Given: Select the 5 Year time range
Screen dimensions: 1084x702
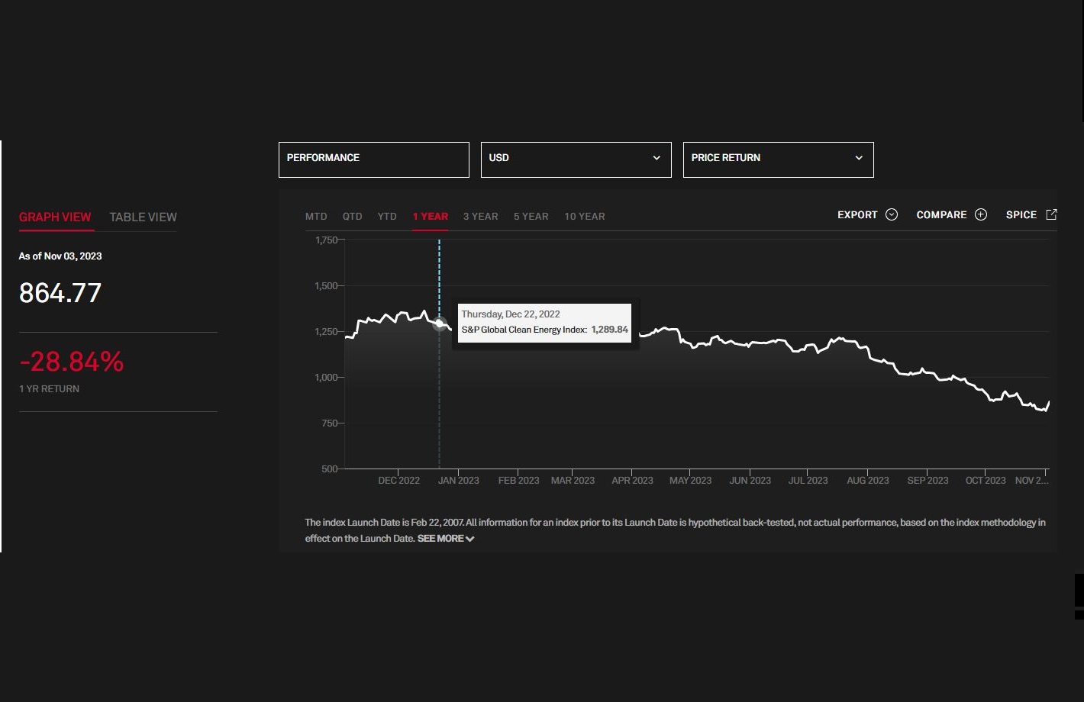Looking at the screenshot, I should [x=531, y=217].
